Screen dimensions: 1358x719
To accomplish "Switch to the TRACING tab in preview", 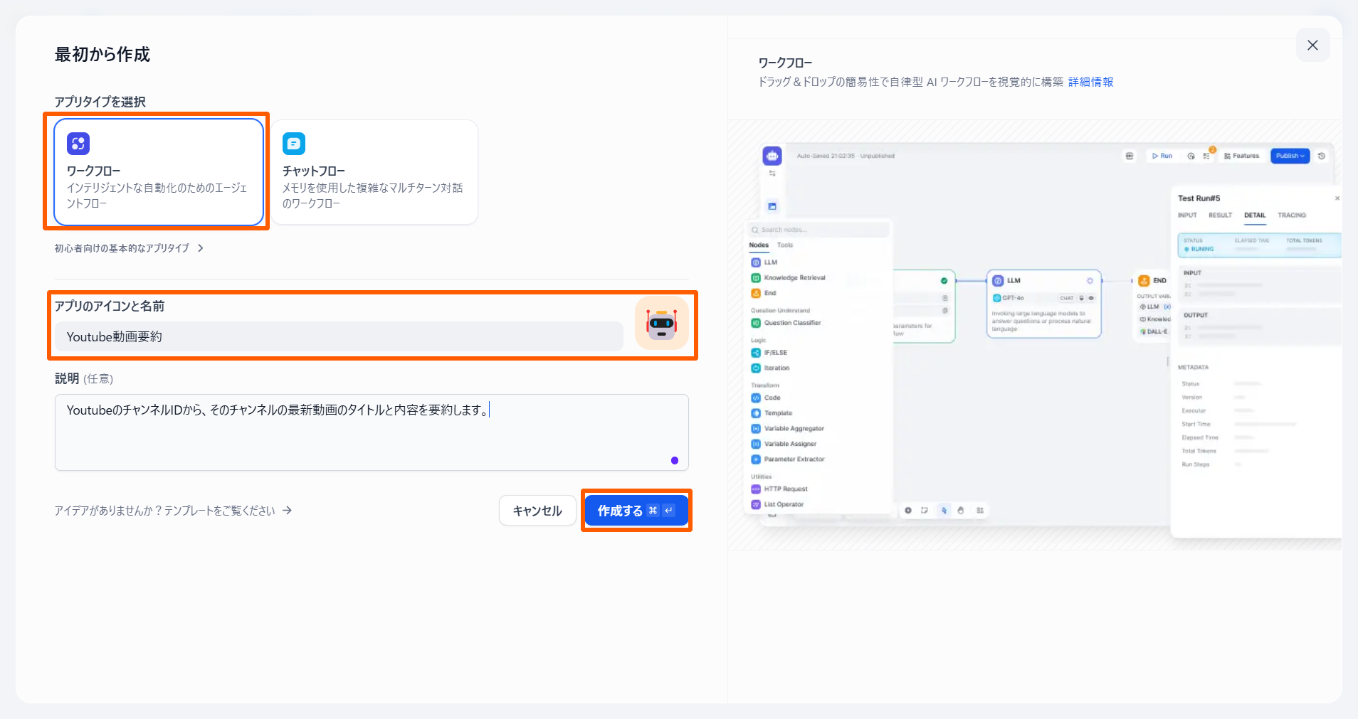I will (1291, 215).
